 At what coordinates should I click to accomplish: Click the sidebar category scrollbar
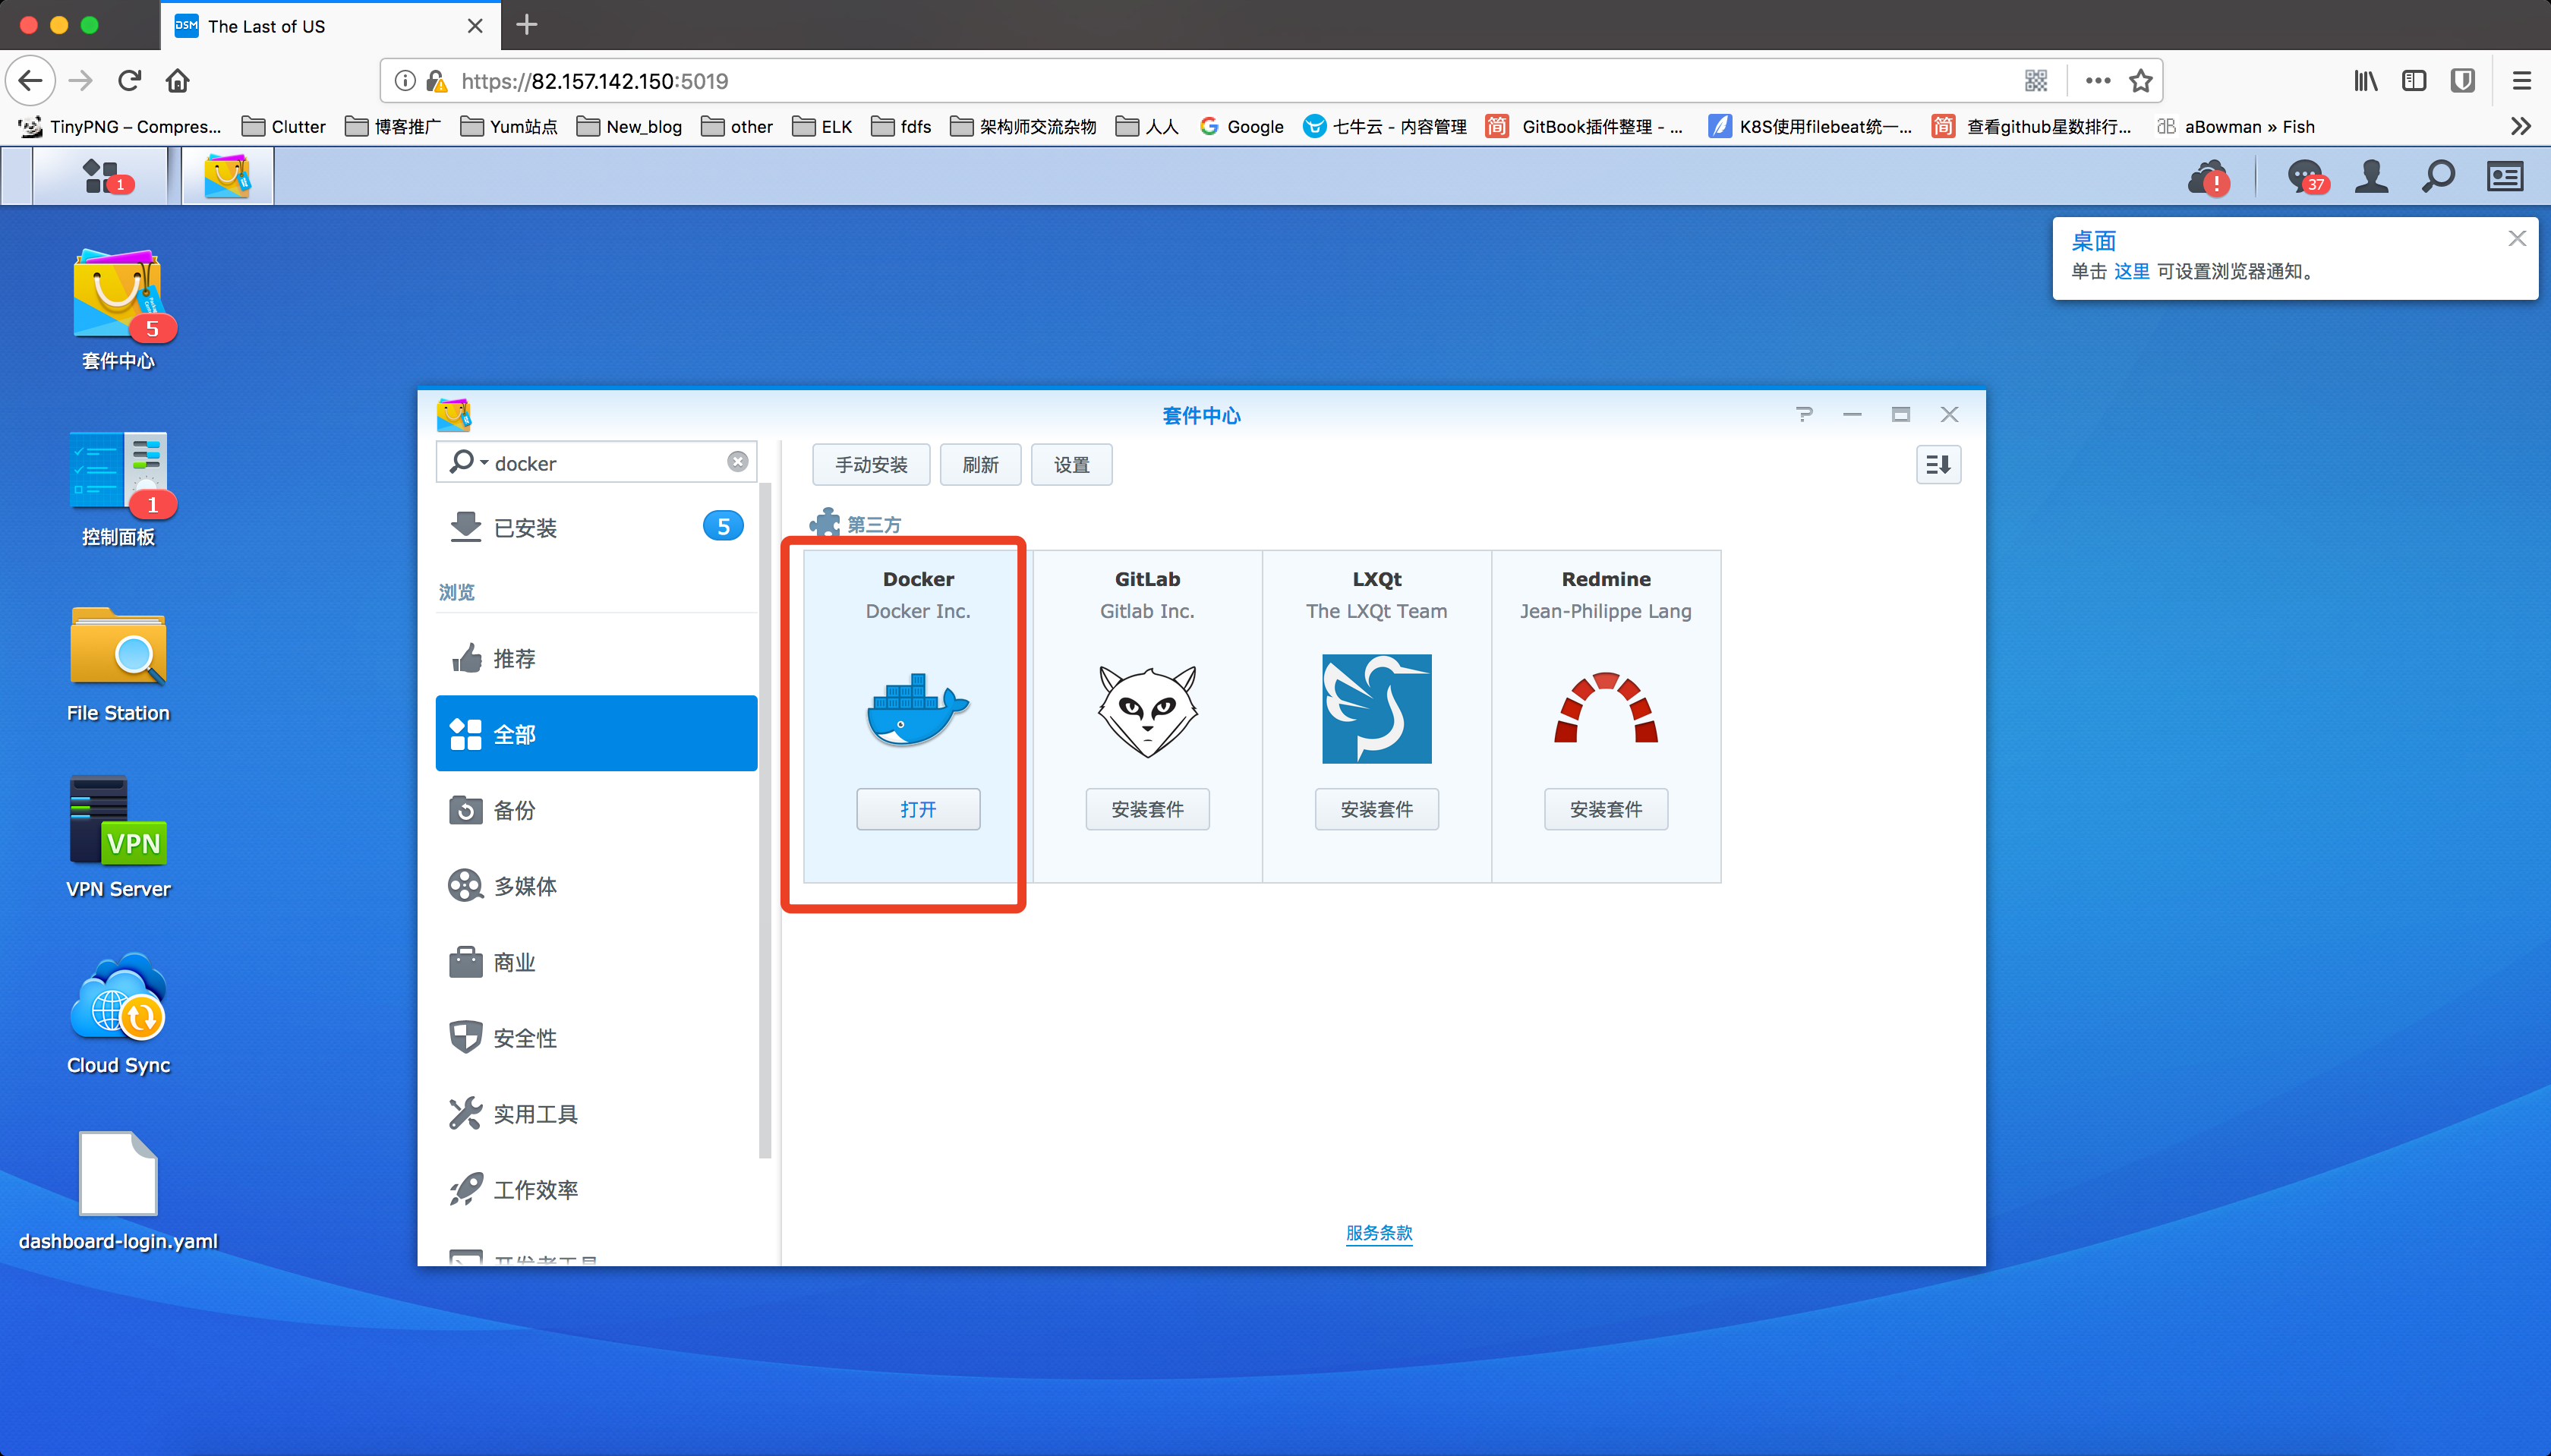[765, 820]
